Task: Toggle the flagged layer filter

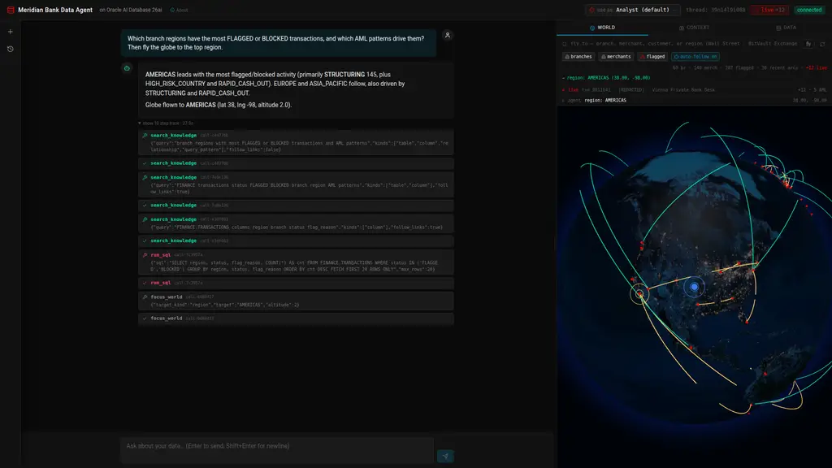Action: (x=652, y=57)
